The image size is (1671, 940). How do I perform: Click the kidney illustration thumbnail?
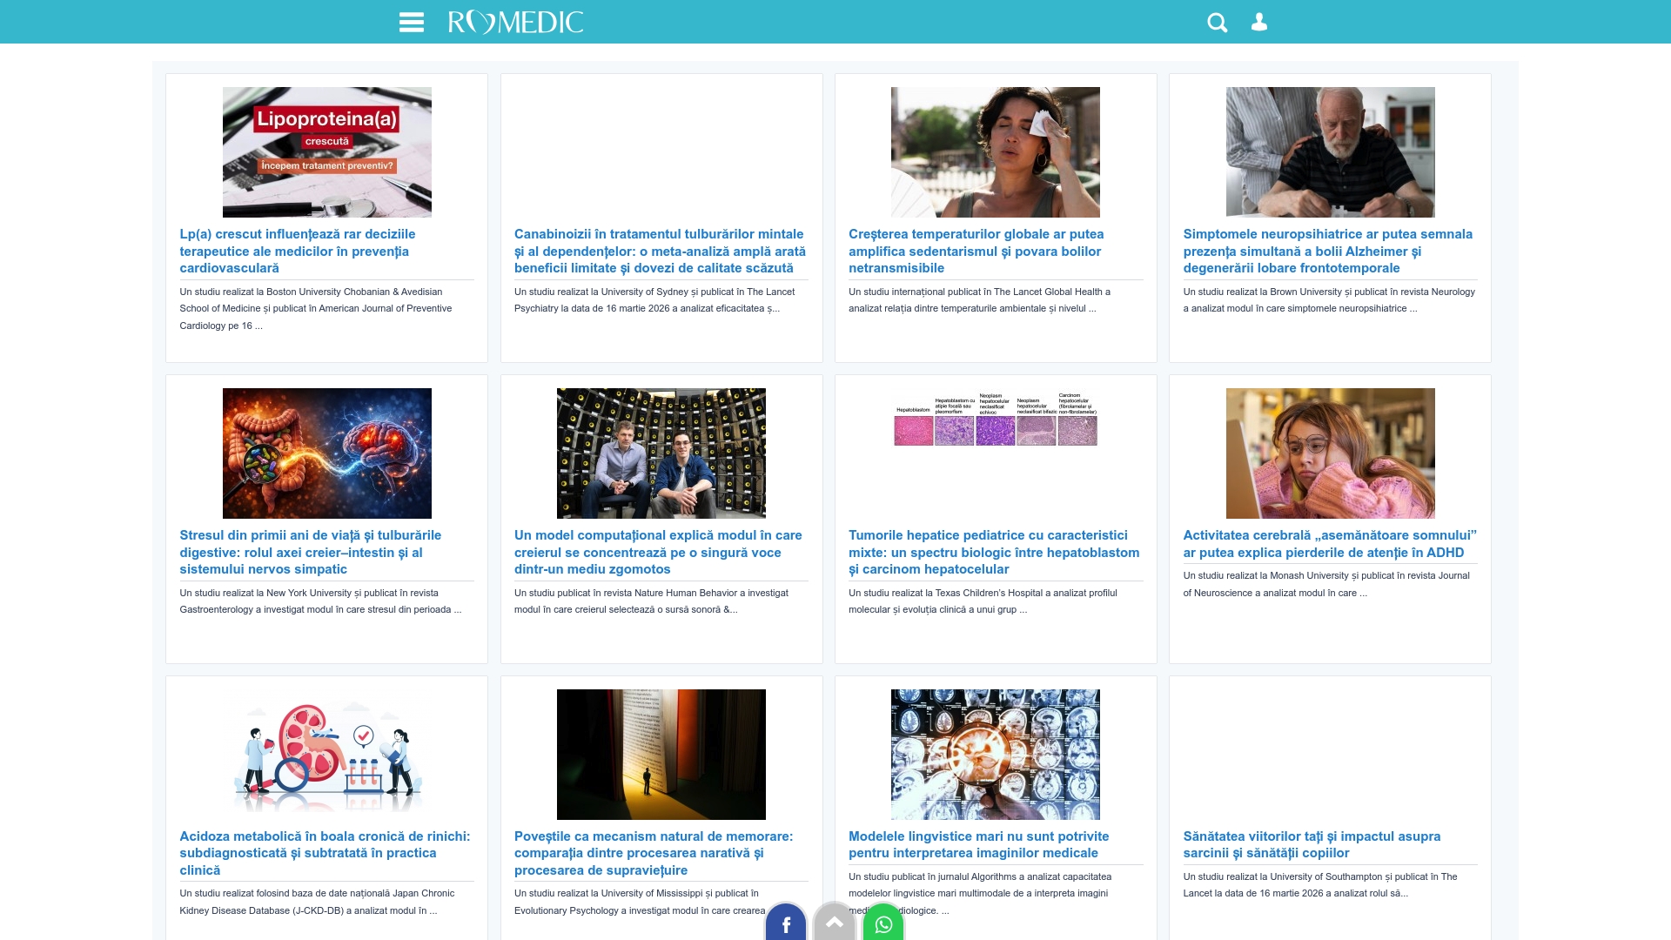click(x=326, y=755)
